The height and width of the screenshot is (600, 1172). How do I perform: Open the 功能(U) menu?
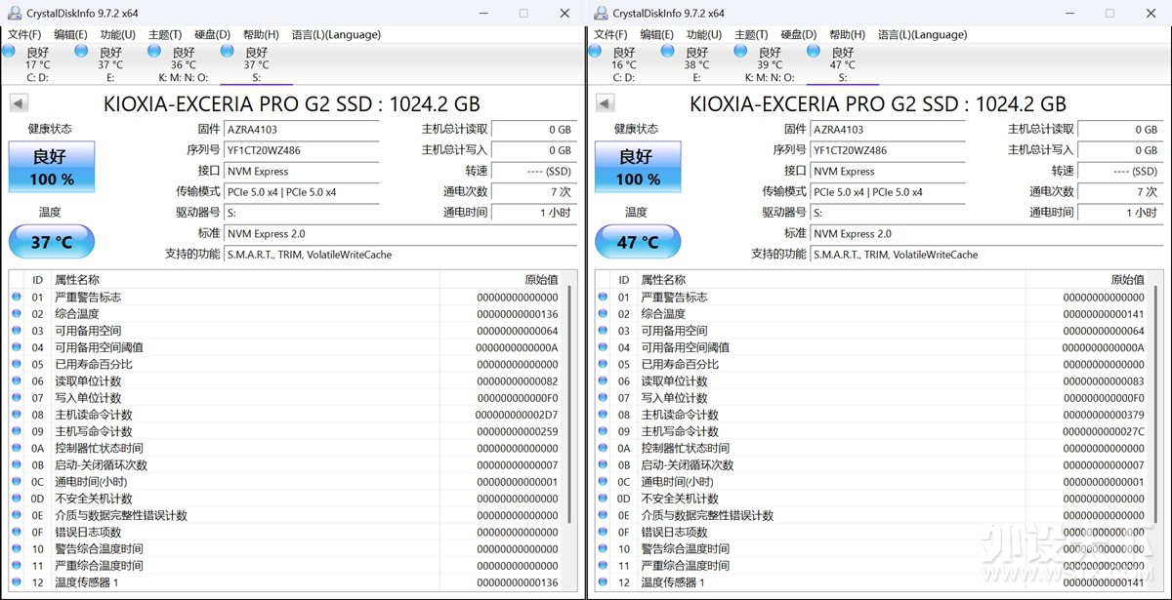click(x=116, y=34)
